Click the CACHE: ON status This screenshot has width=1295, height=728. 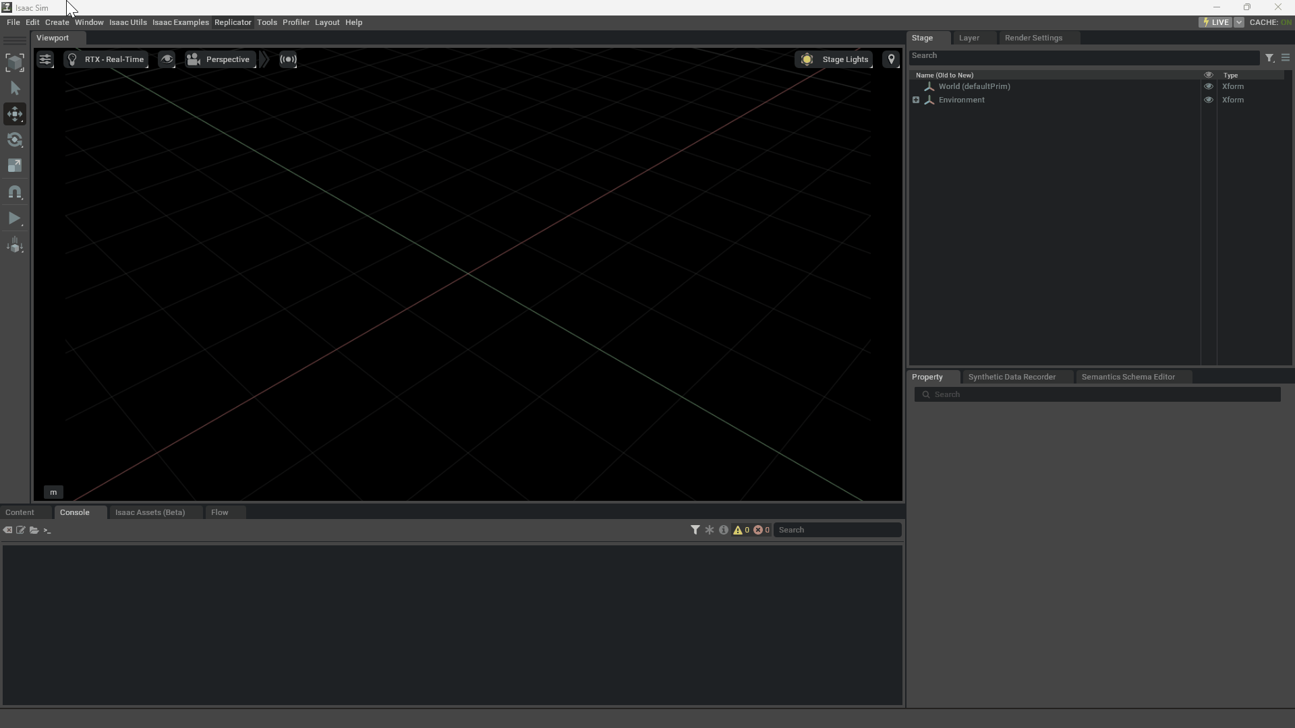coord(1270,22)
